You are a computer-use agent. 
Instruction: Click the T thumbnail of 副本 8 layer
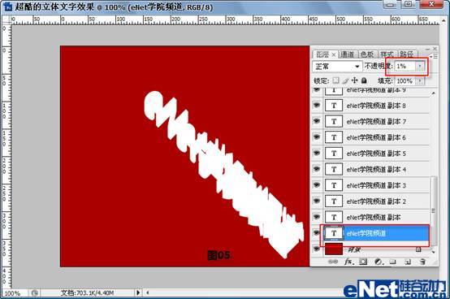coord(334,106)
